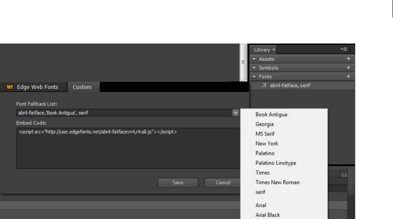The image size is (393, 219).
Task: Open the Library panel options menu
Action: (x=344, y=49)
